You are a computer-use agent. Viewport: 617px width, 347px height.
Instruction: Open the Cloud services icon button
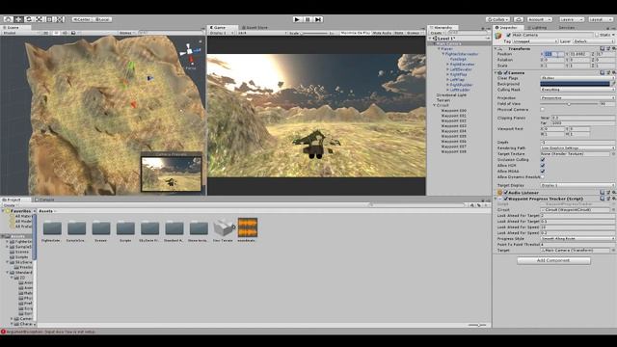(x=519, y=19)
